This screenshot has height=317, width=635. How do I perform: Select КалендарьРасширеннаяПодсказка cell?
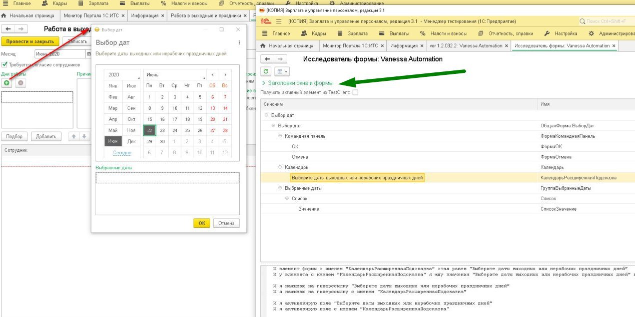[586, 178]
